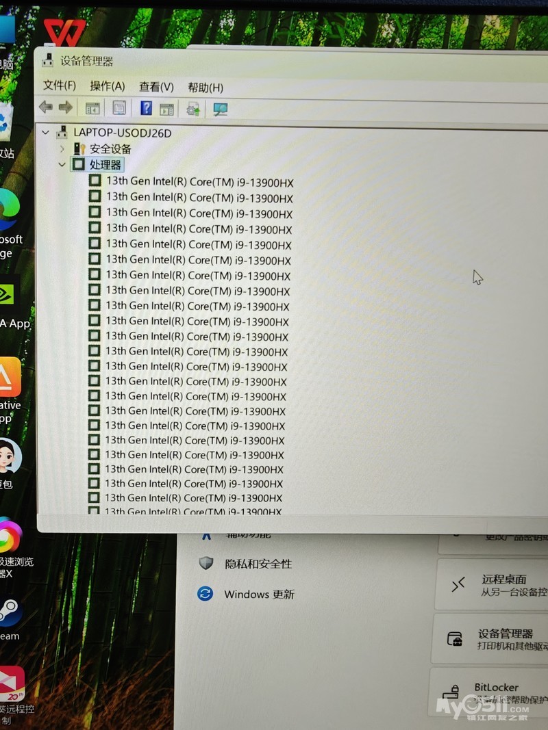Open Microsoft Edge desktop shortcut

click(x=10, y=209)
